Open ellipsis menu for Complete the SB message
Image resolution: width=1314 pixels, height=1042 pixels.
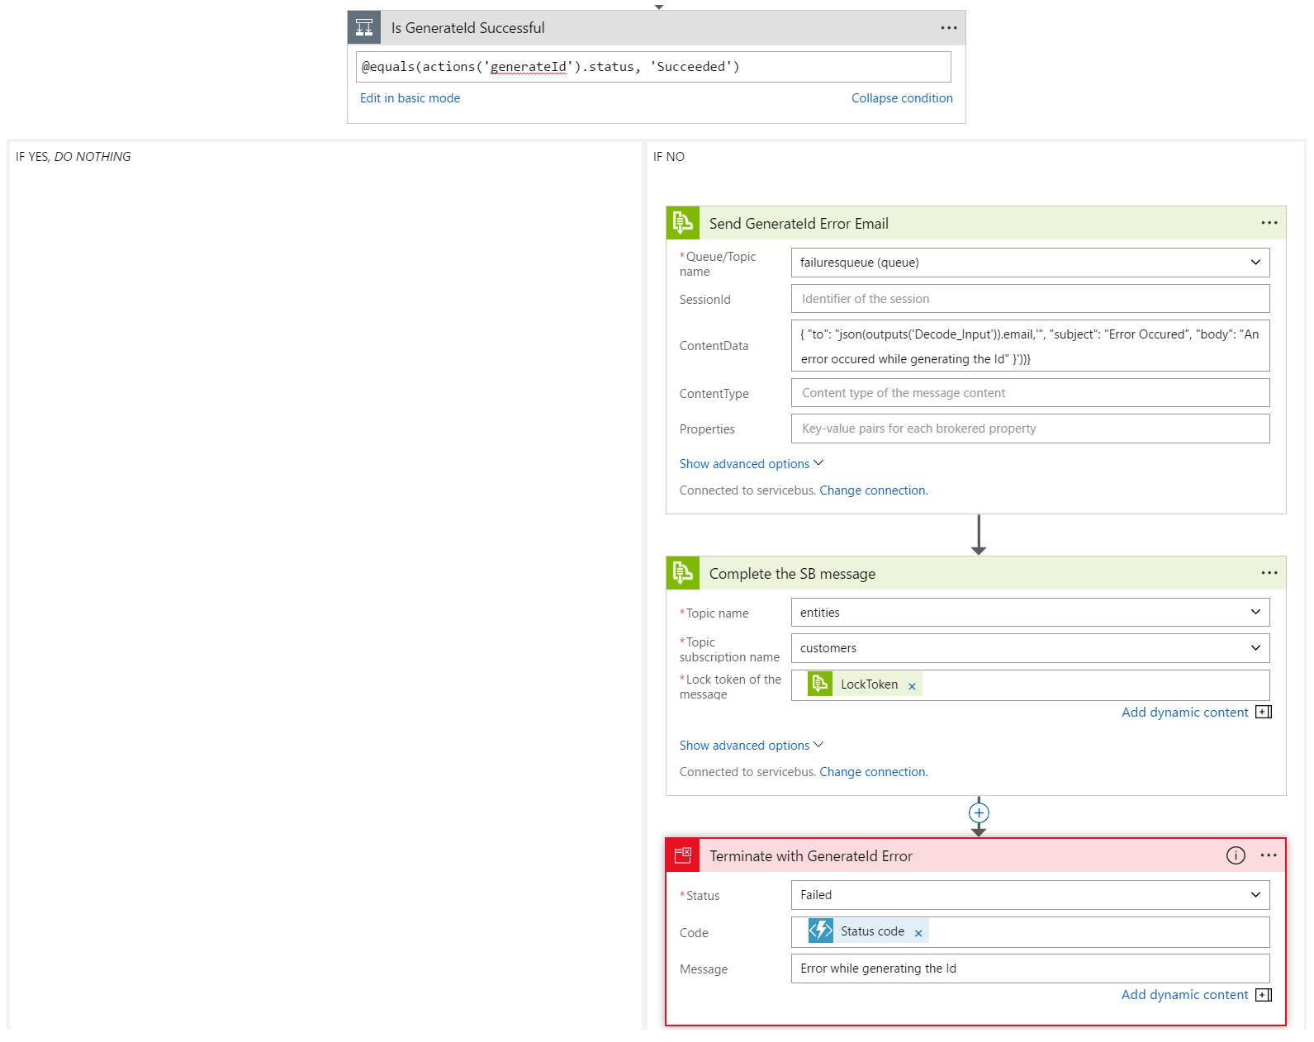1269,573
